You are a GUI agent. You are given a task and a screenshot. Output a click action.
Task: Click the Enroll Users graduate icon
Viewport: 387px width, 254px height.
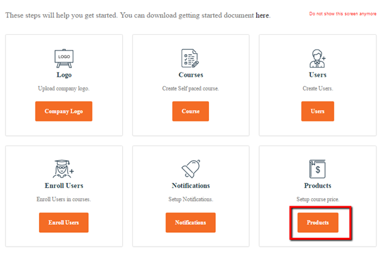[x=63, y=169]
